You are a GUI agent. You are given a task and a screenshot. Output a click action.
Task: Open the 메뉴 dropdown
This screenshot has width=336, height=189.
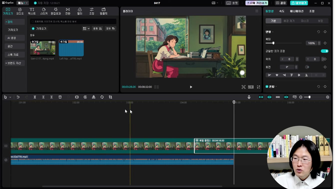click(x=22, y=3)
